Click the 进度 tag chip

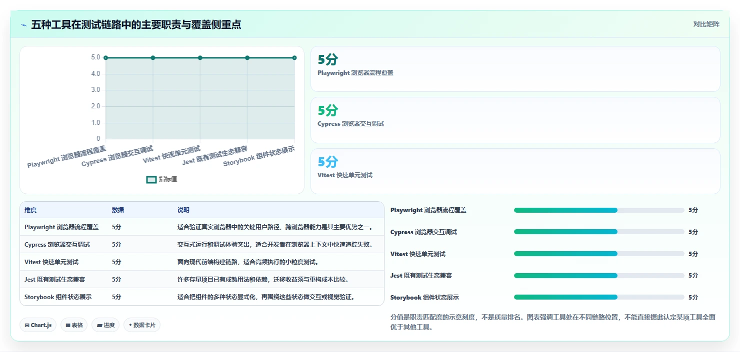coord(105,325)
